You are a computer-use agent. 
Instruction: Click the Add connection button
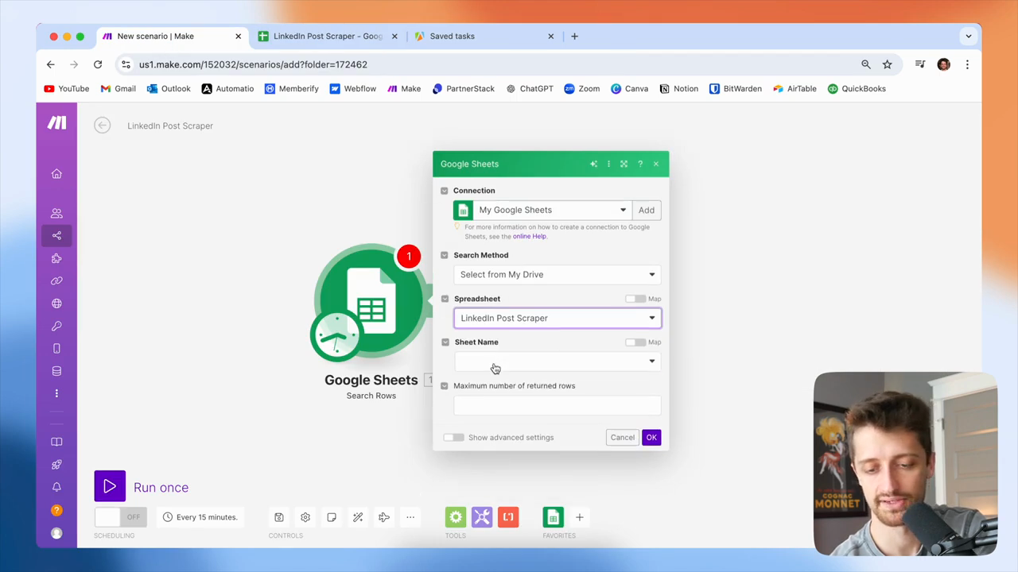tap(647, 210)
